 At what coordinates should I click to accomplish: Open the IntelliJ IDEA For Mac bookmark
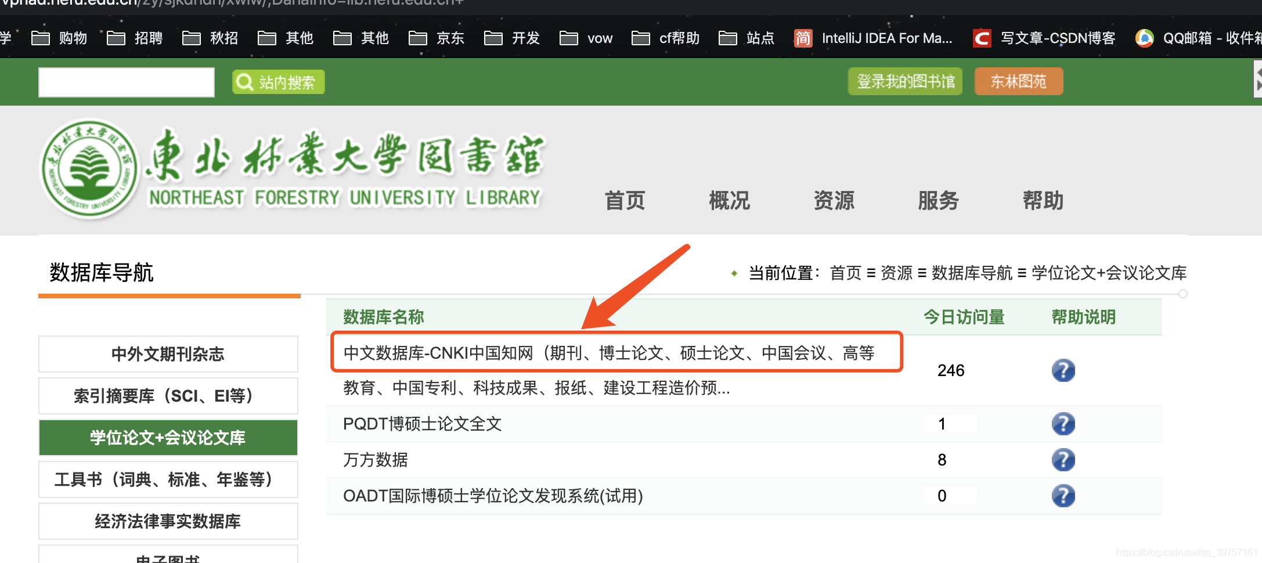(873, 38)
